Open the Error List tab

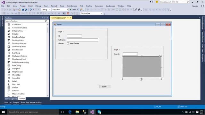click(x=8, y=103)
